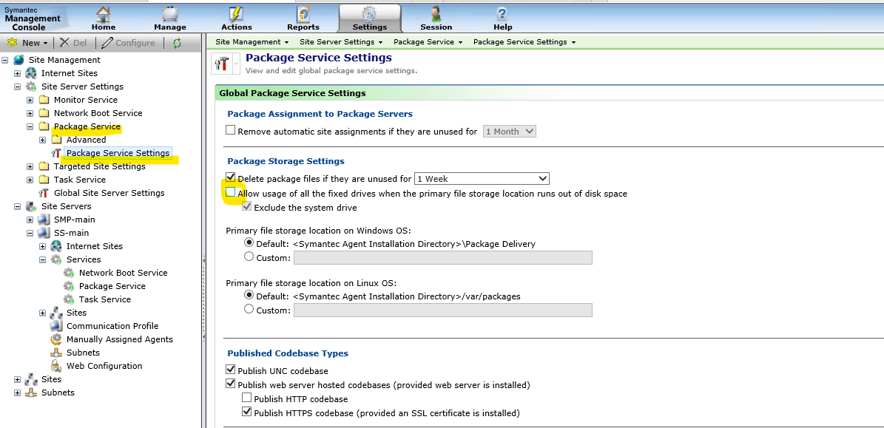Expand the top-level Sites tree node
Screen dimensions: 884x428
point(18,379)
